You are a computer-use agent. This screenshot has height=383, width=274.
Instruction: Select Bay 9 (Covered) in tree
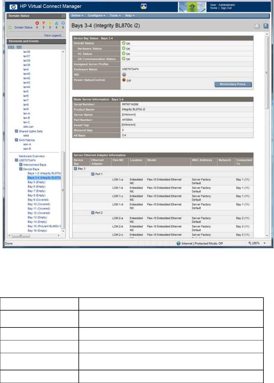[38, 200]
